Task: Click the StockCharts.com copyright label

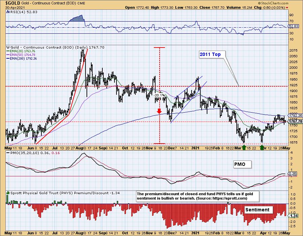Action: 273,3
